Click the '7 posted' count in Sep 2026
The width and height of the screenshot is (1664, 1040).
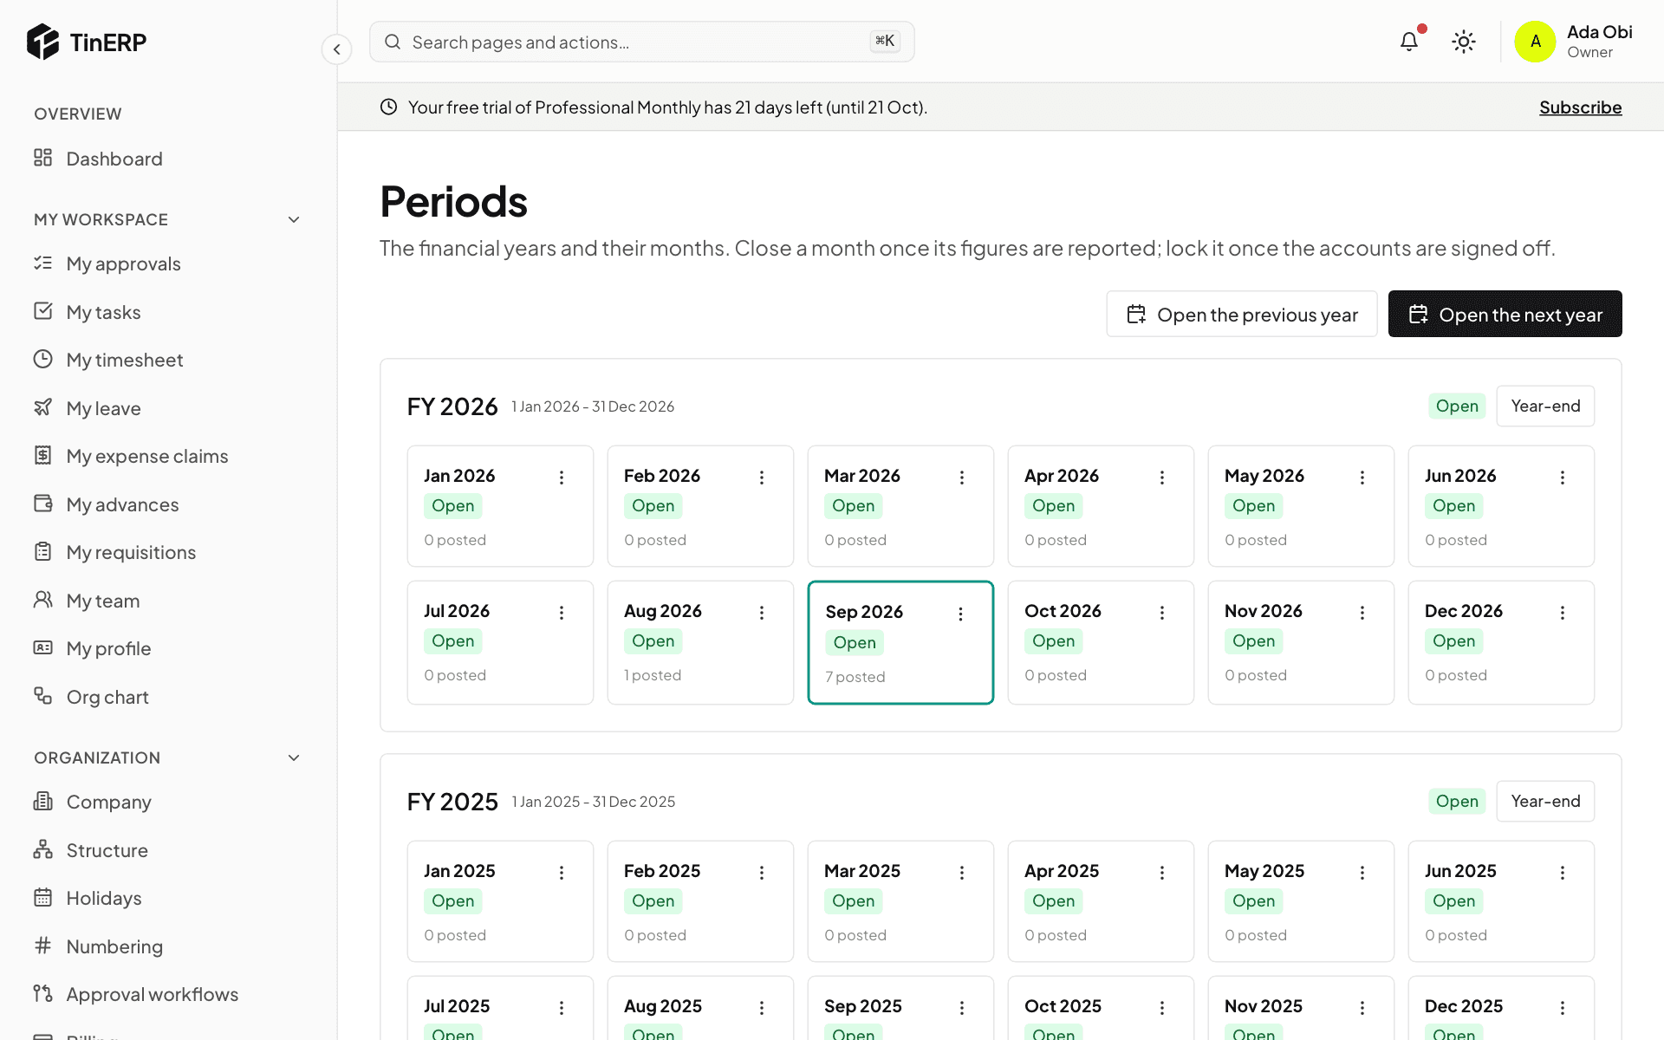tap(855, 677)
